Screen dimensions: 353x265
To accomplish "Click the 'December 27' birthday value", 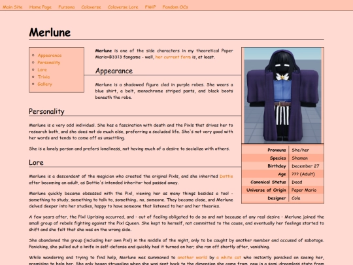I will point(305,166).
